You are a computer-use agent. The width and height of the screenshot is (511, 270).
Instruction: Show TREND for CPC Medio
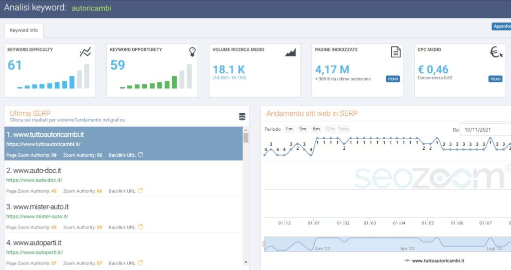pyautogui.click(x=496, y=79)
